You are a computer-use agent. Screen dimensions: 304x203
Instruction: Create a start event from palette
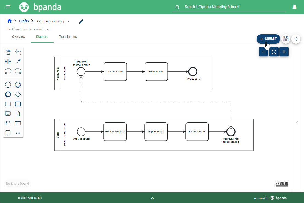tap(8, 85)
